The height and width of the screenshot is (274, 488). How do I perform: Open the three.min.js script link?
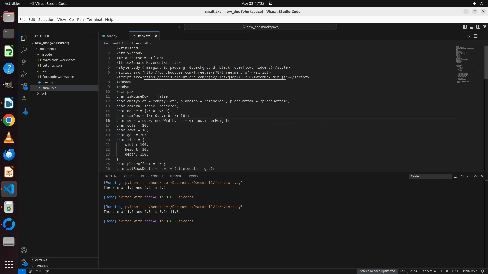point(195,73)
